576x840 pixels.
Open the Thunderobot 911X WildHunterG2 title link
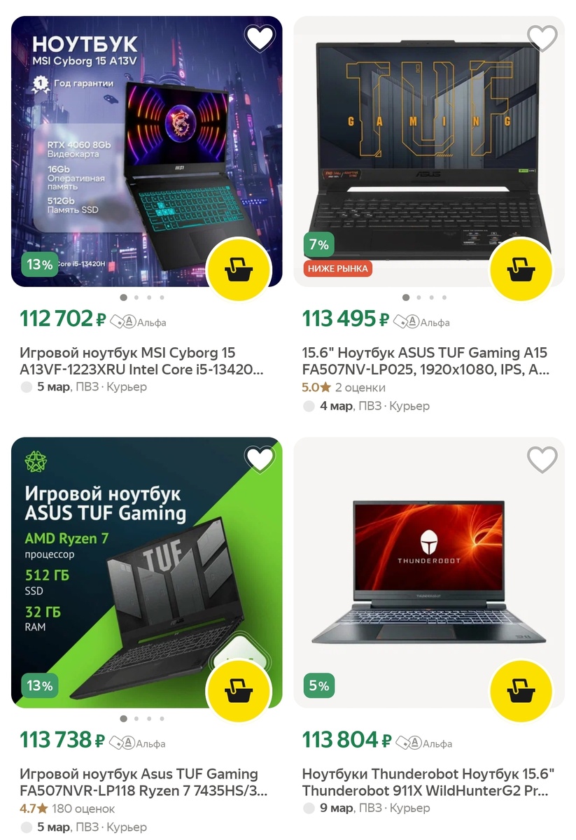coord(428,782)
